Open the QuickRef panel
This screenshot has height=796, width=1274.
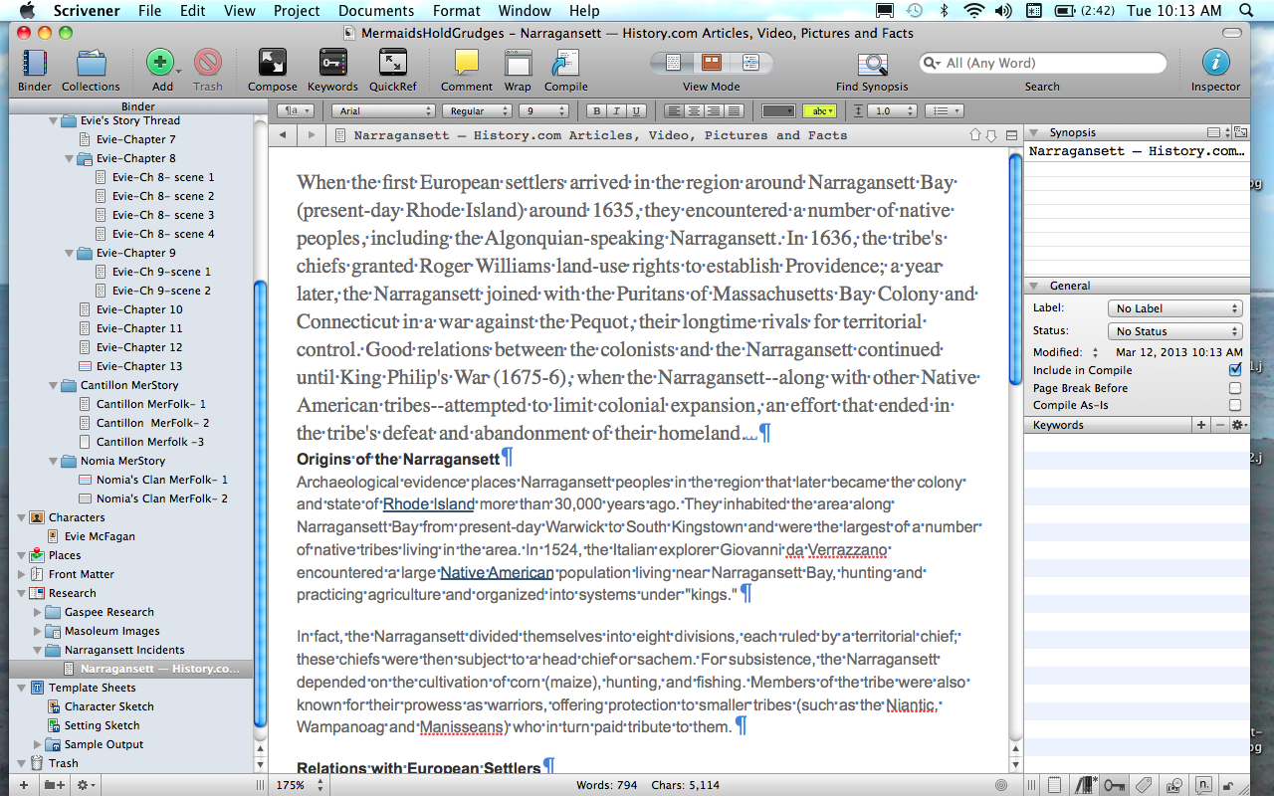393,64
